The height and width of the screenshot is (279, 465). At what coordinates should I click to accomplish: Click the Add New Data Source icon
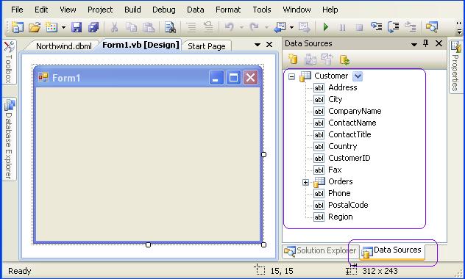pyautogui.click(x=293, y=59)
